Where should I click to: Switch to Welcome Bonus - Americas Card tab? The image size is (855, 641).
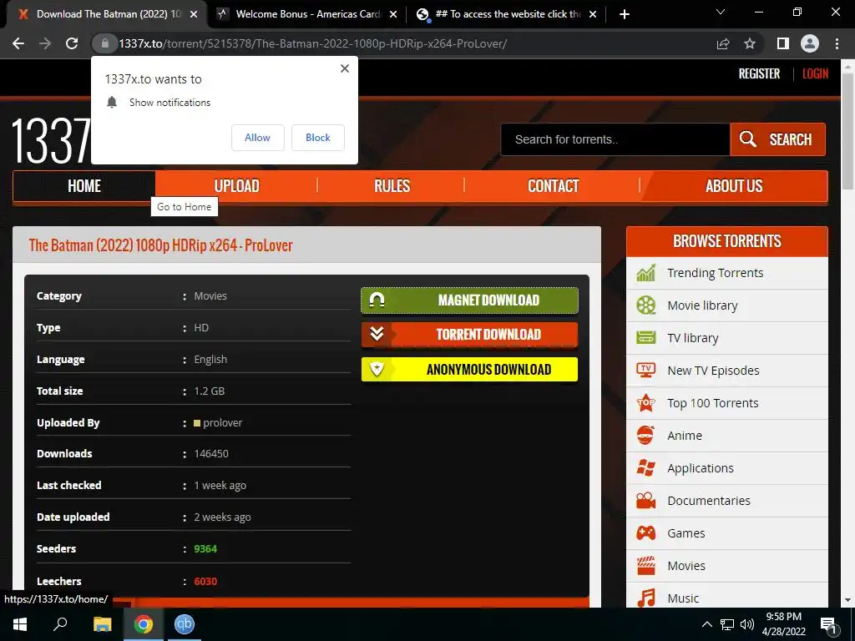point(307,14)
